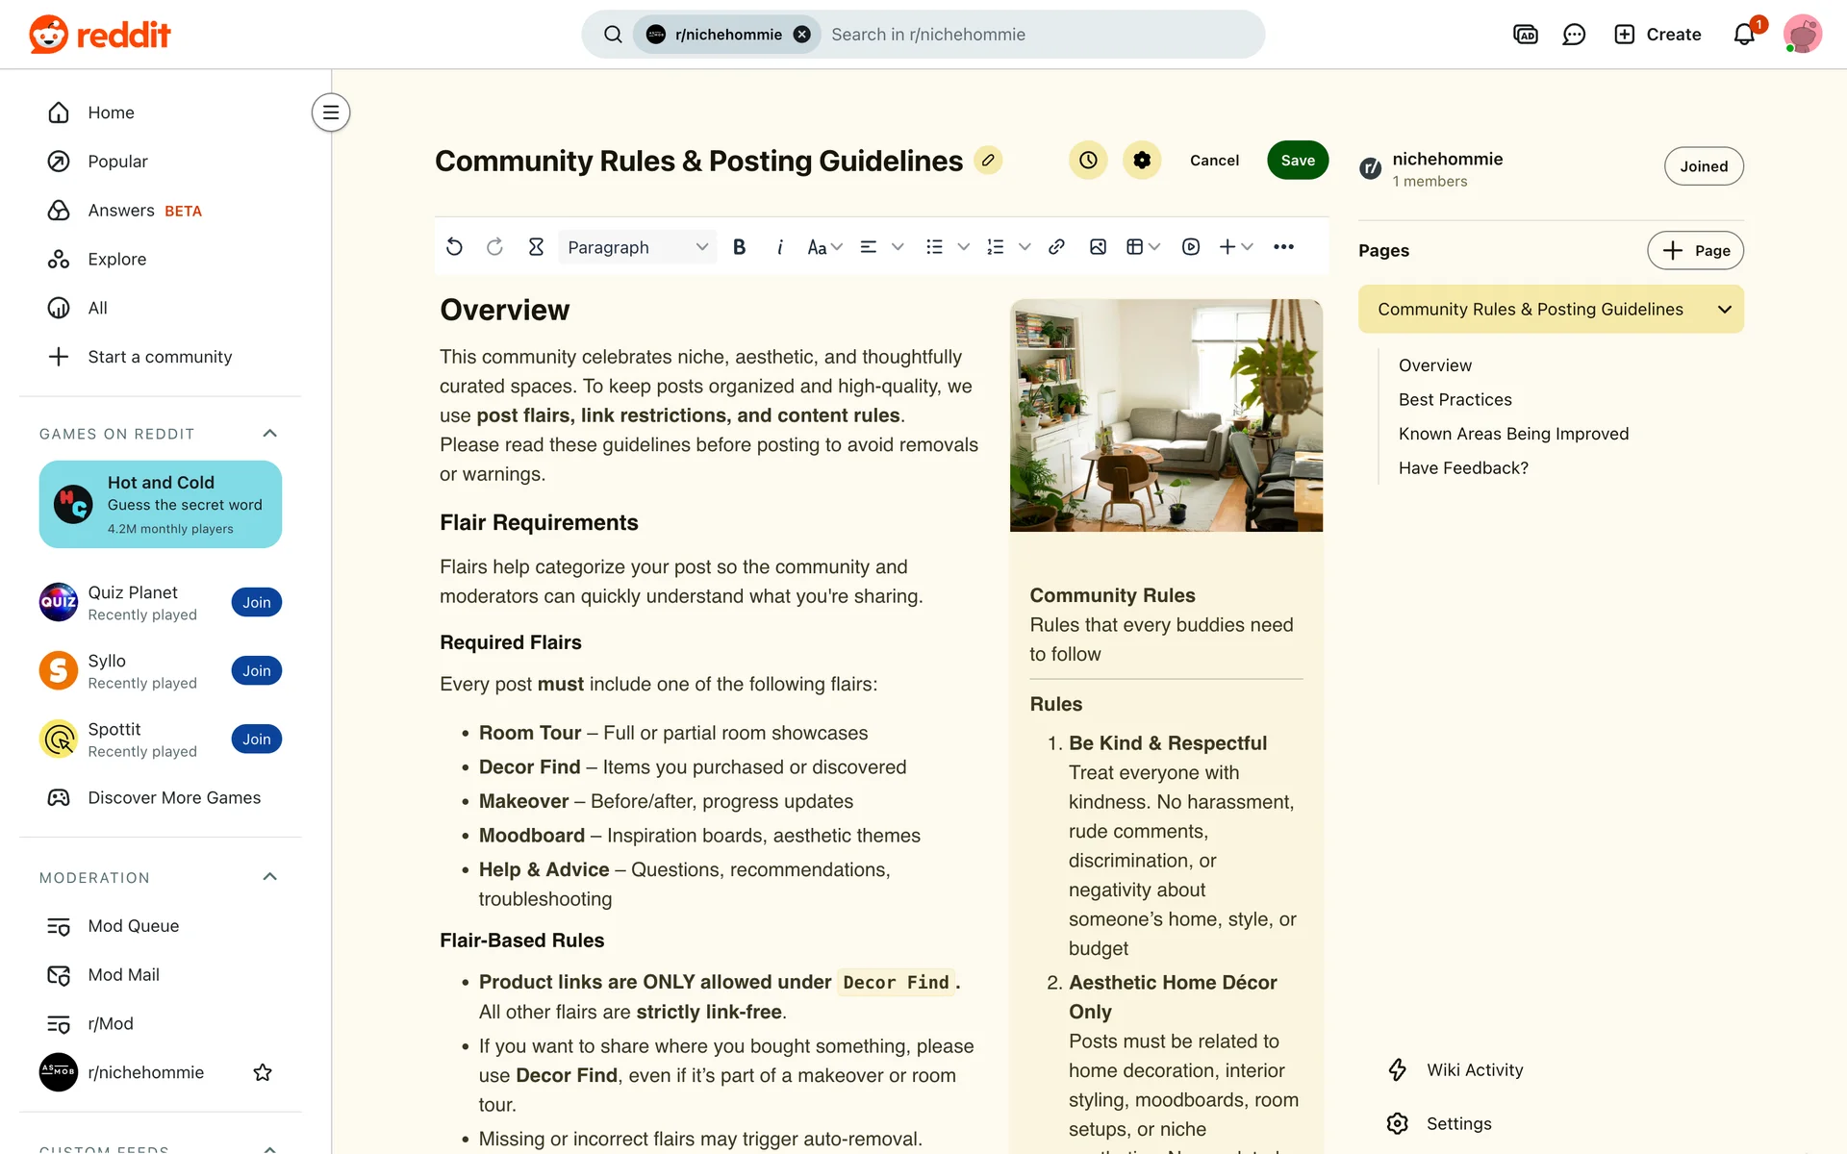Click the insert link icon

[x=1056, y=247]
